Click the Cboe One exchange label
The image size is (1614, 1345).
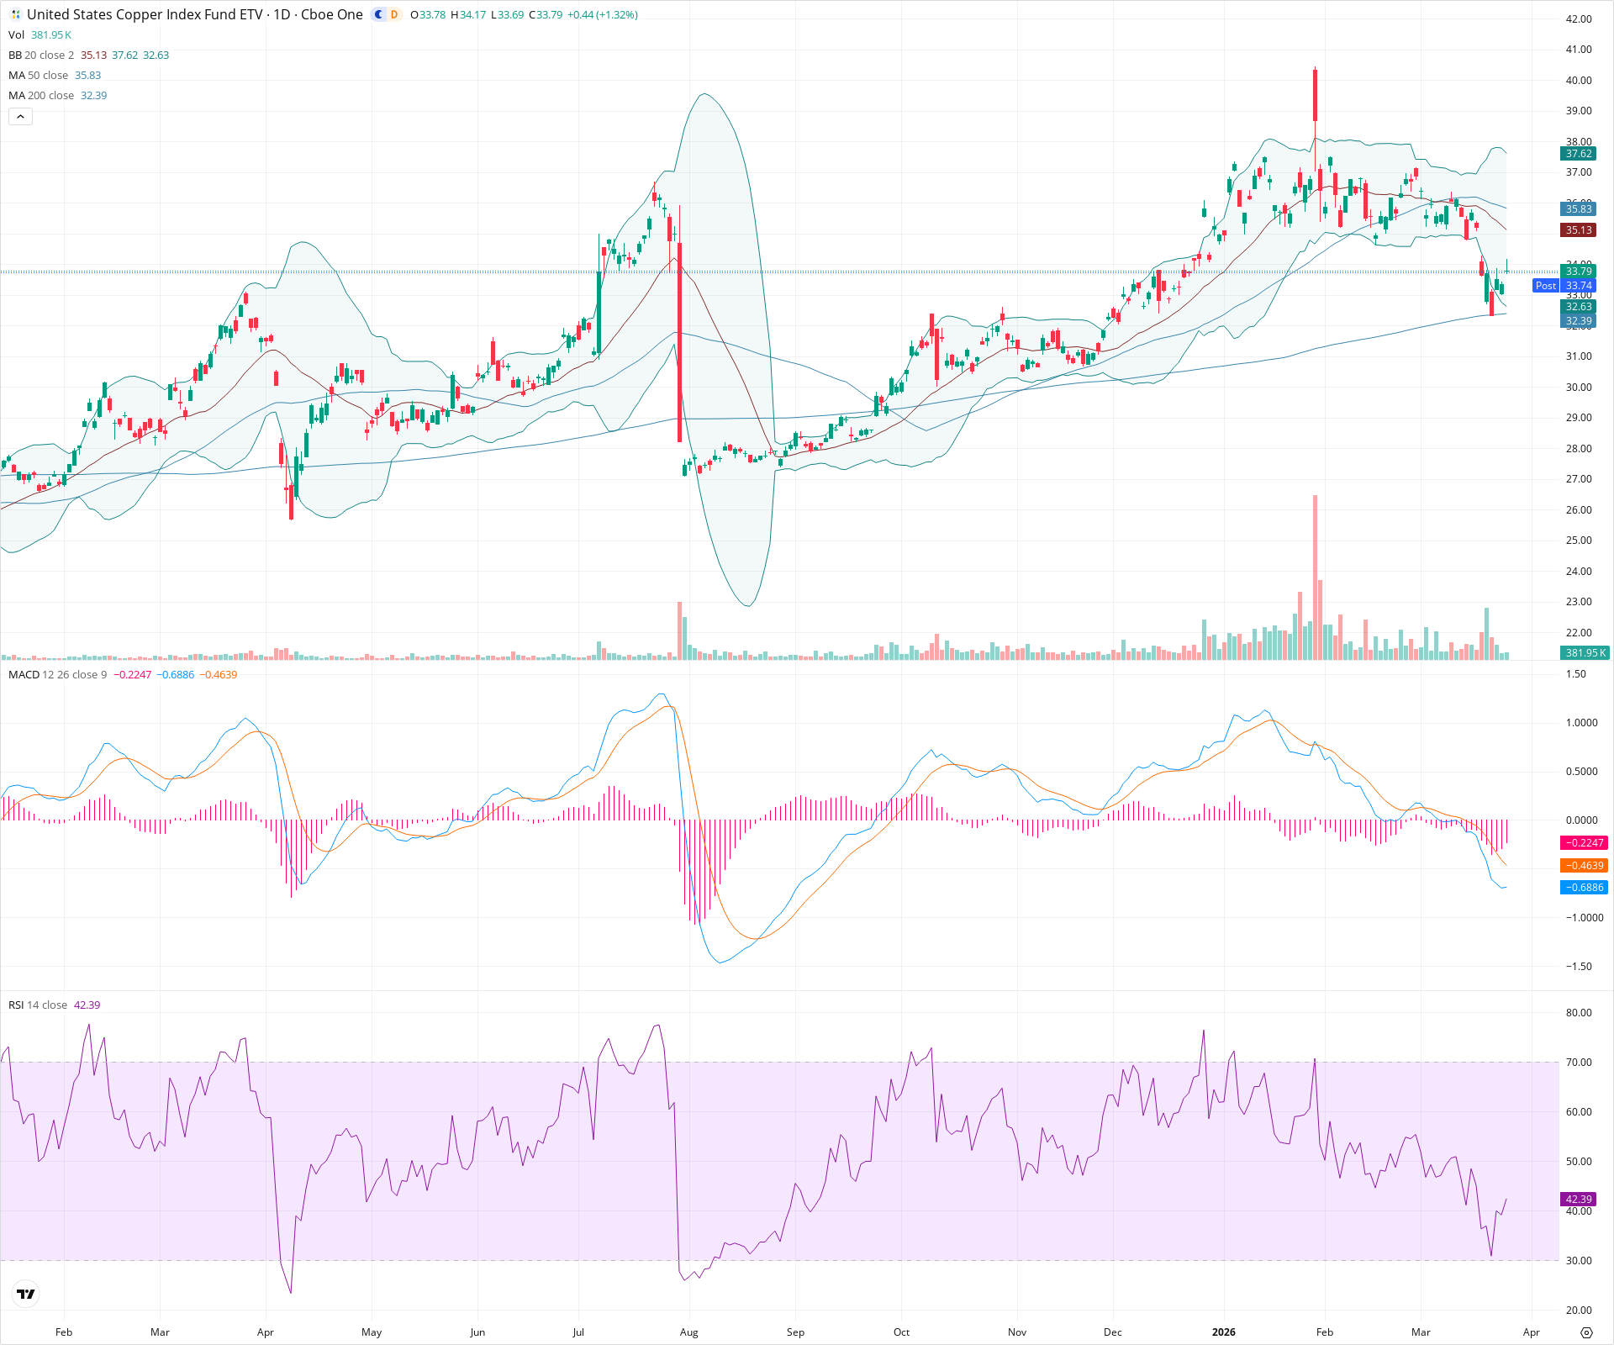coord(332,14)
